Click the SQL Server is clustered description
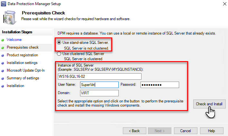This screenshot has width=228, height=136. [x=83, y=59]
